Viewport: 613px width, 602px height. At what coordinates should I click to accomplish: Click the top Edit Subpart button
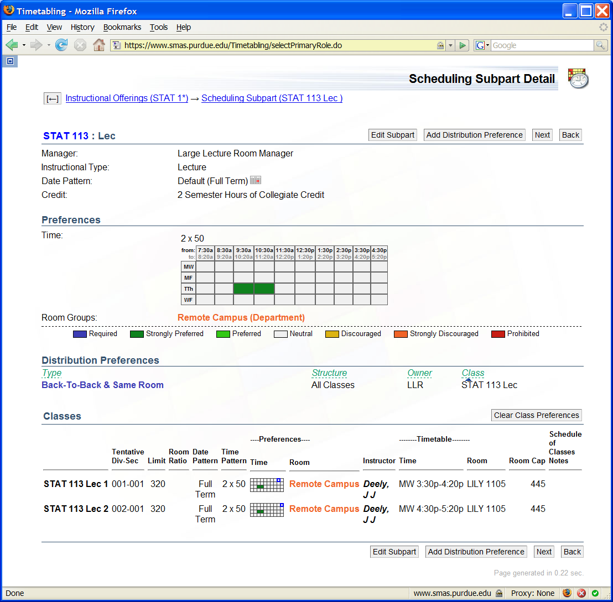pyautogui.click(x=392, y=135)
